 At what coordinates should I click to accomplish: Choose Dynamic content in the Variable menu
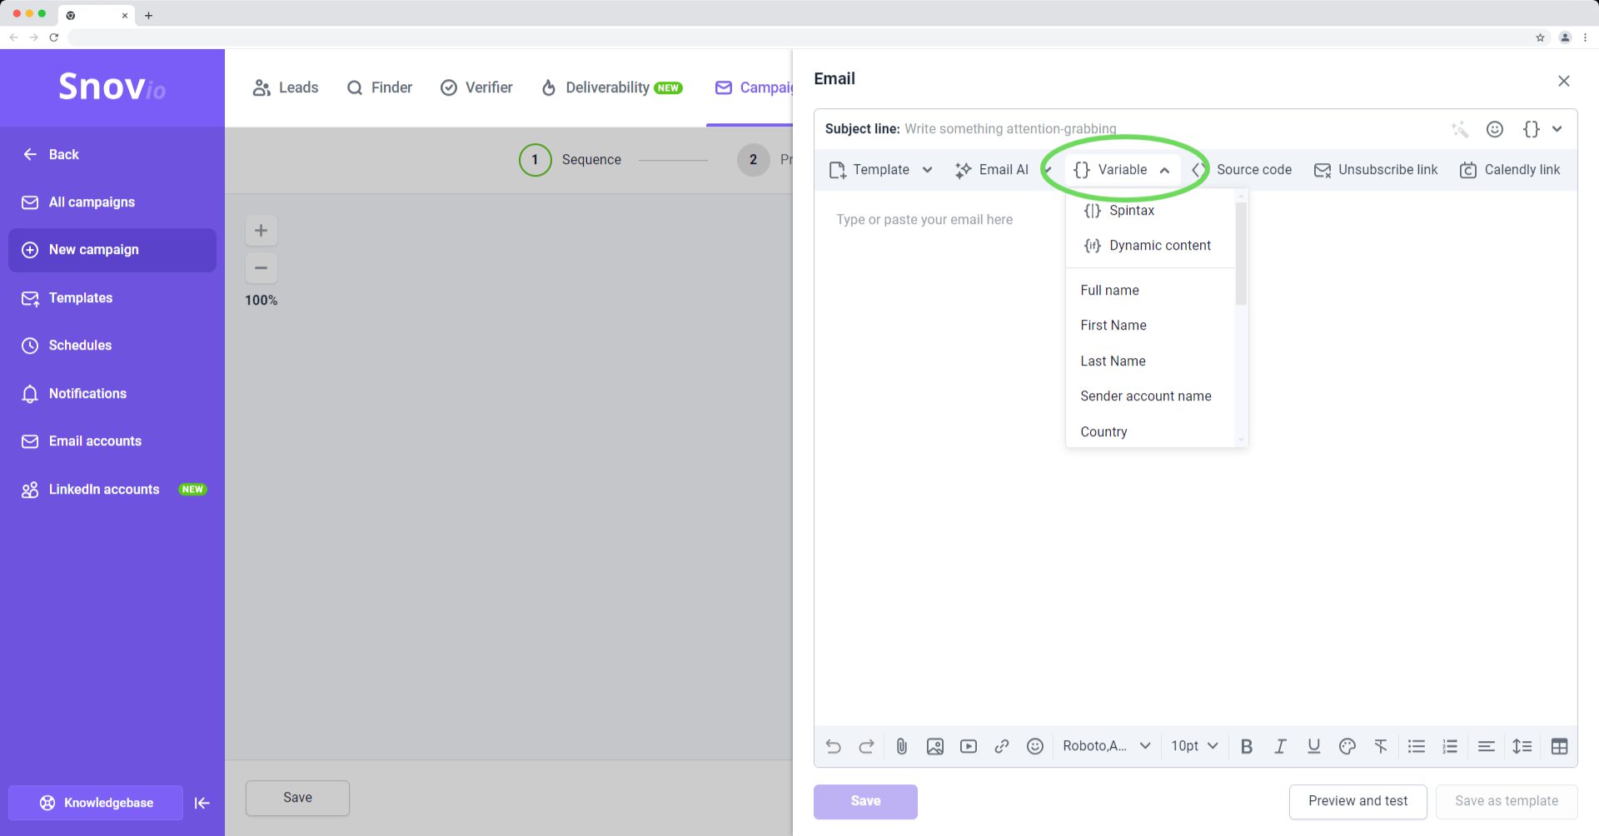[x=1159, y=246]
